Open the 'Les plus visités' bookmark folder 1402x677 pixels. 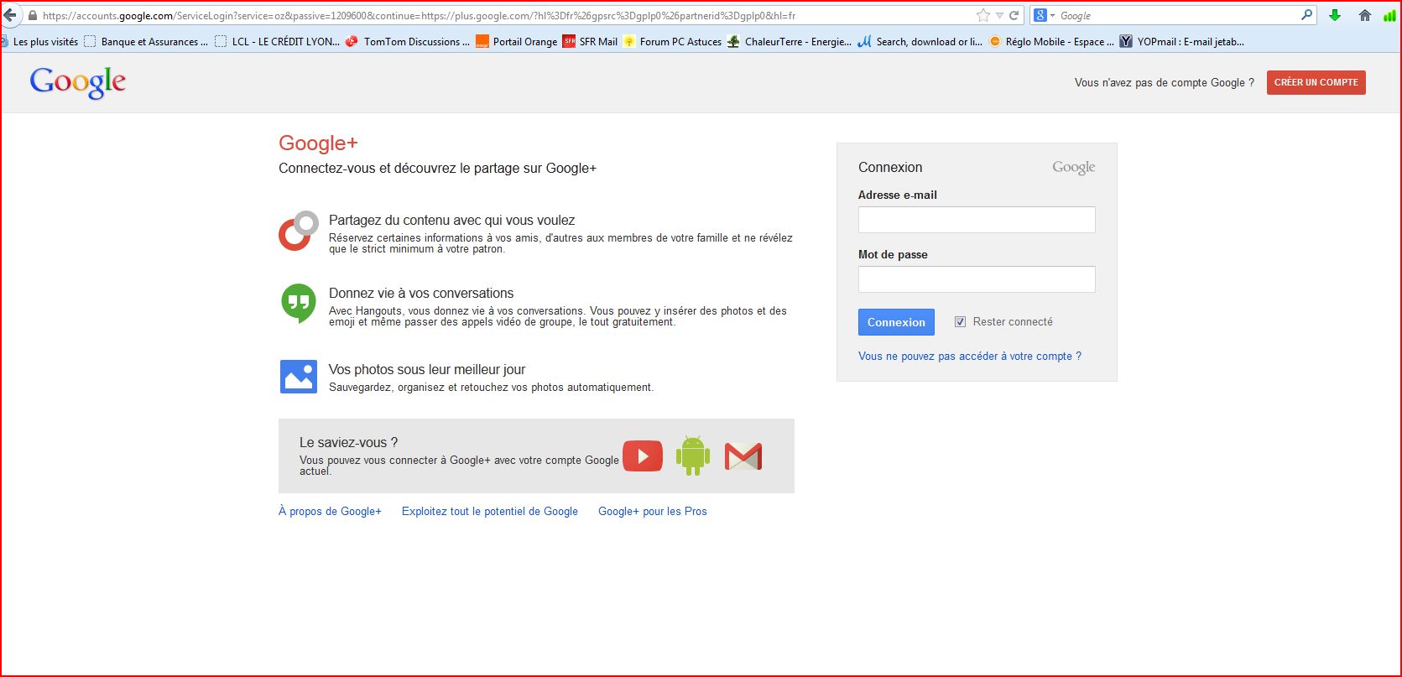[x=39, y=41]
